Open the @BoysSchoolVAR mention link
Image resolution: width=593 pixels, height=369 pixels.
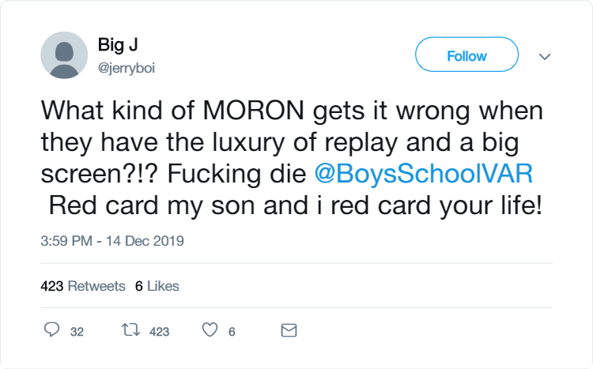[x=424, y=174]
